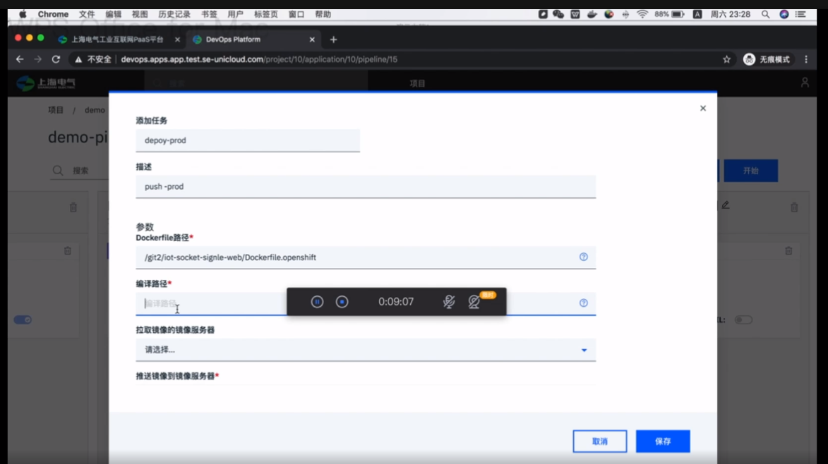Click the 保存 save button

[663, 441]
